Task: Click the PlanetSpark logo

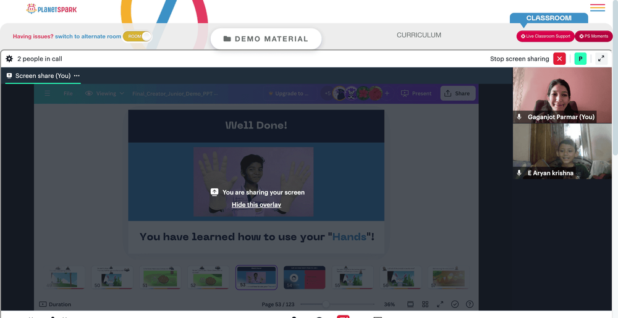Action: (51, 9)
